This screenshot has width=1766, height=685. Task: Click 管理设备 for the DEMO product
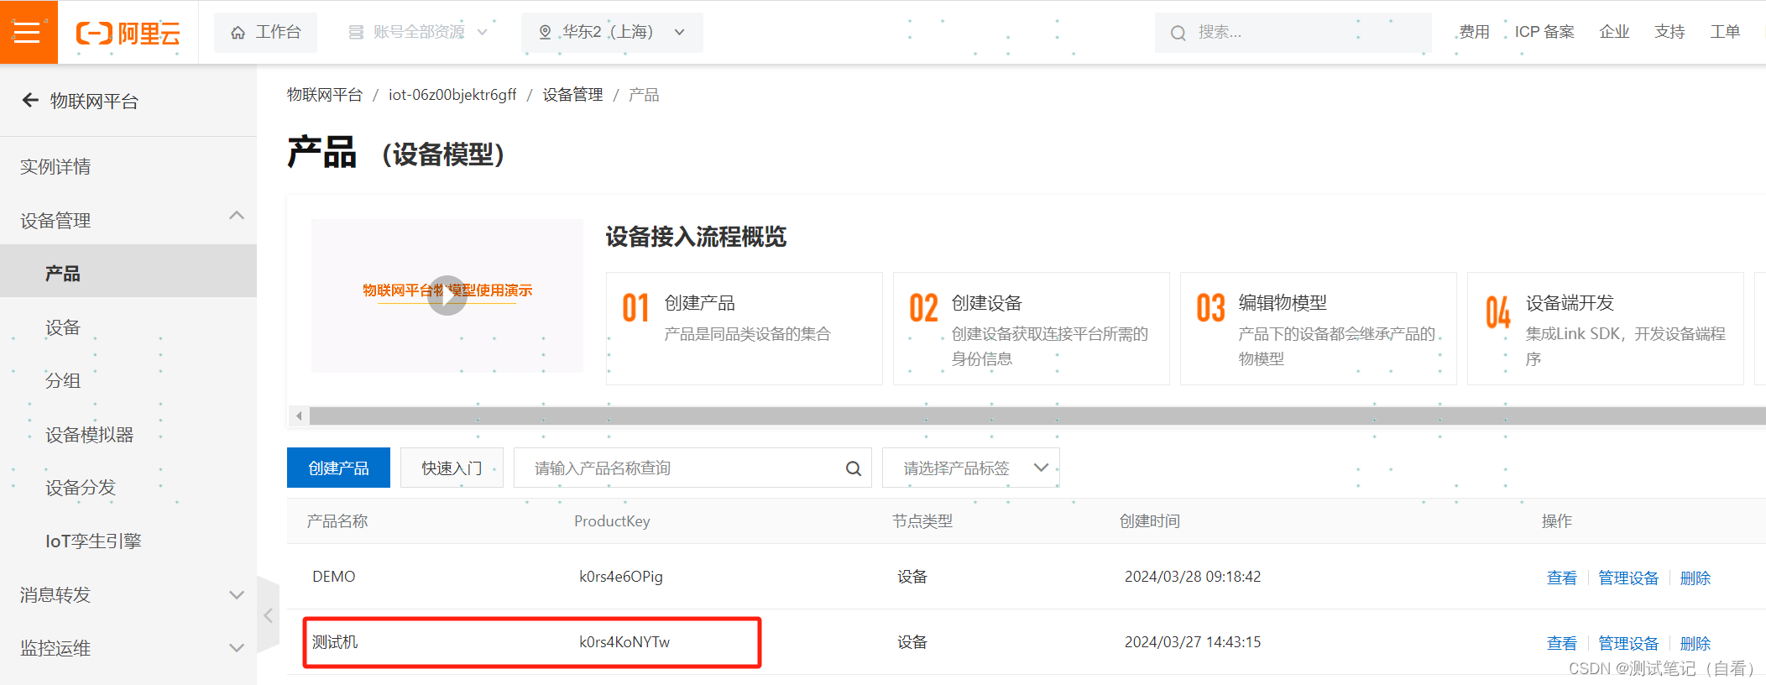1628,578
